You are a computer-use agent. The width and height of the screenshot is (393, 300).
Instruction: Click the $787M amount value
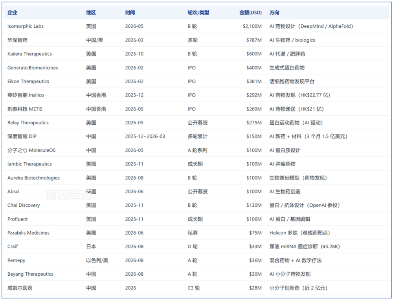click(254, 40)
